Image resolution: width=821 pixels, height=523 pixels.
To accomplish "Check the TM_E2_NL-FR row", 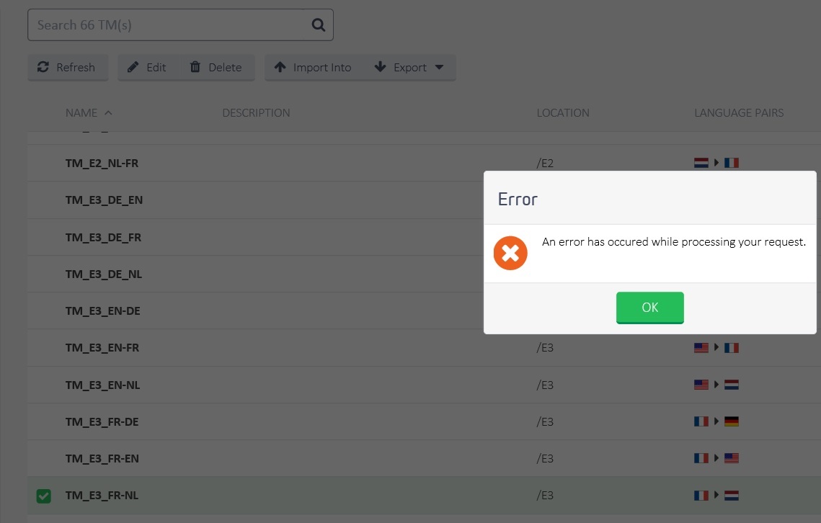I will click(43, 163).
